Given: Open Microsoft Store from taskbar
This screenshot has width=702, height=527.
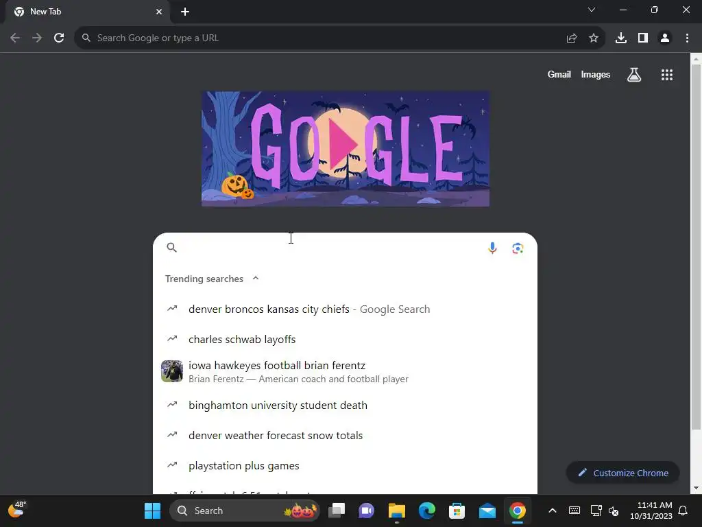Looking at the screenshot, I should point(457,511).
